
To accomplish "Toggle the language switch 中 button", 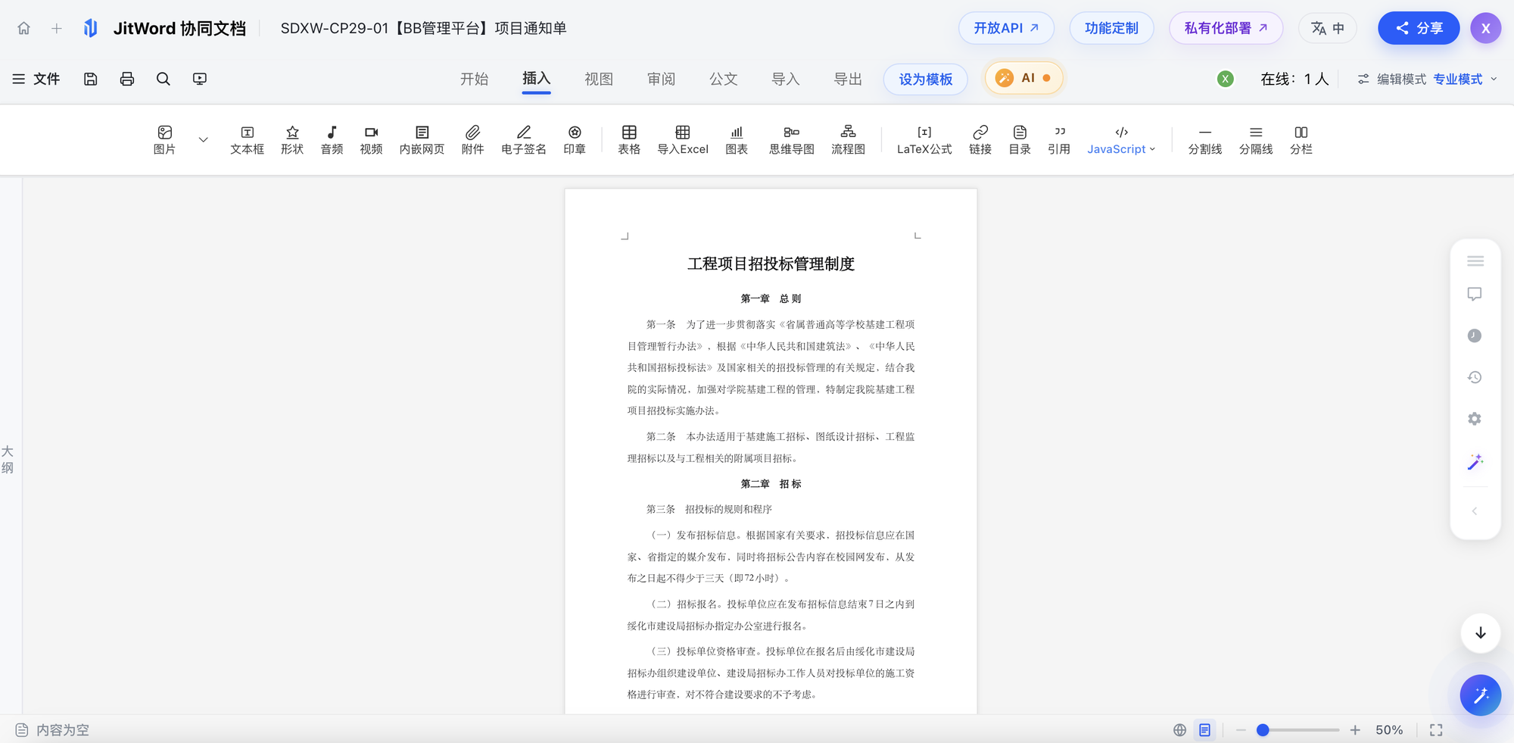I will (x=1328, y=28).
